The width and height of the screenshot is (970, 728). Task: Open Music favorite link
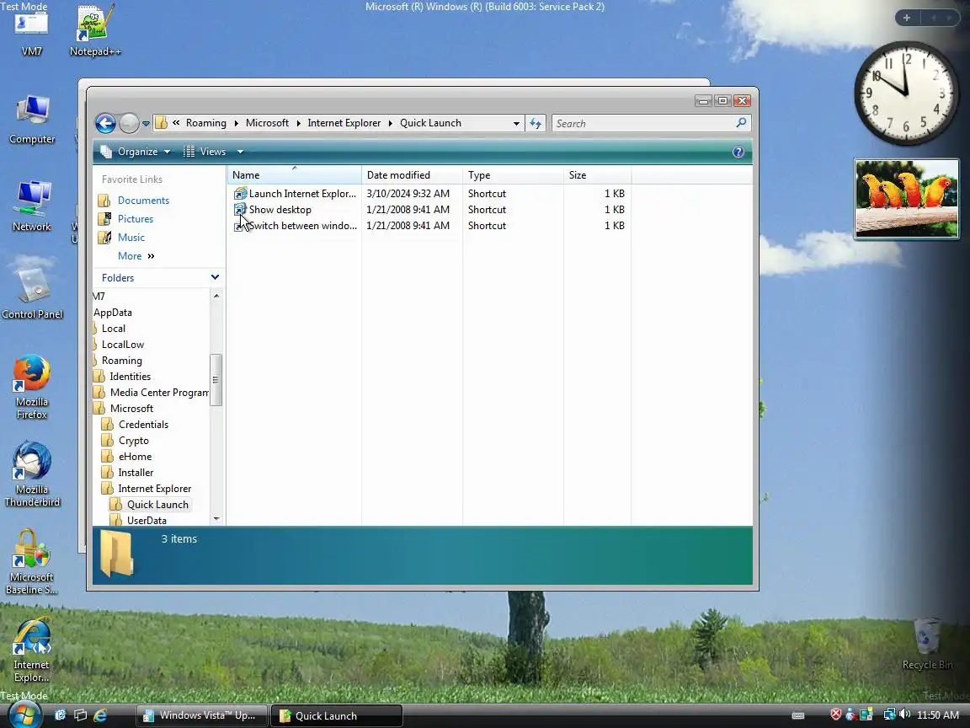coord(131,238)
